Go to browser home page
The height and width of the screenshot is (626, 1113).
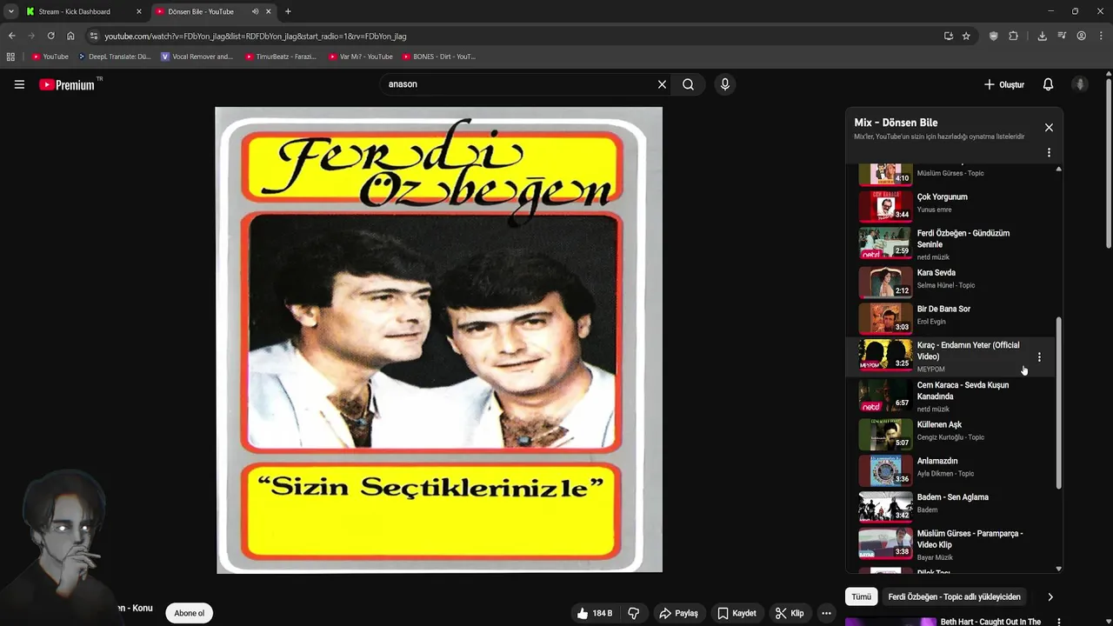tap(70, 36)
